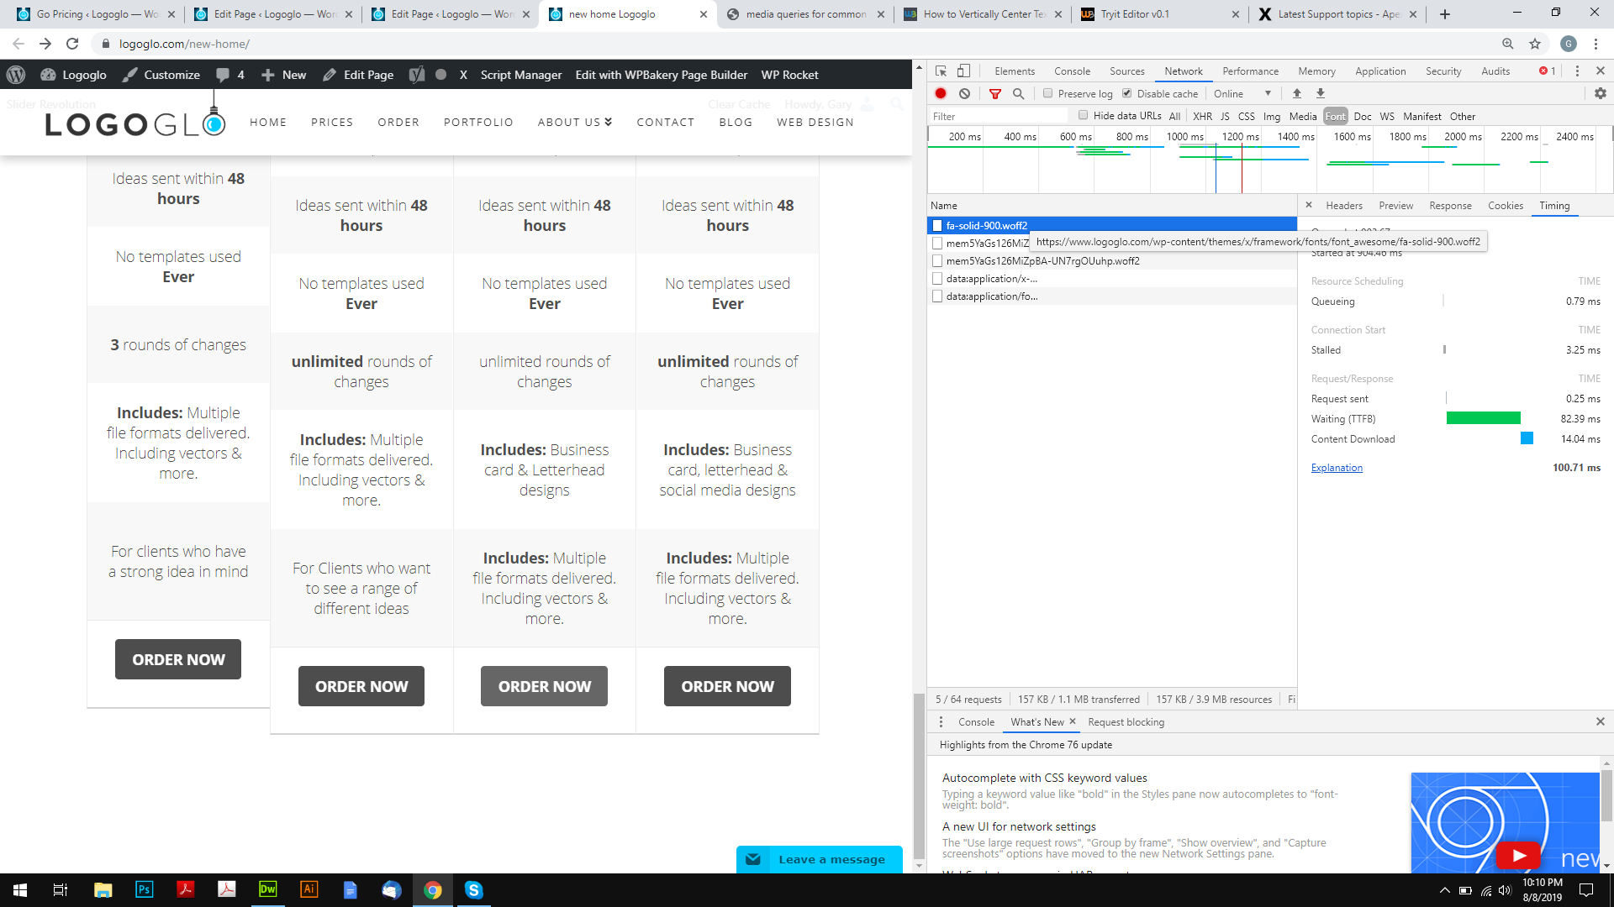This screenshot has width=1614, height=907.
Task: Open Photoshop from the taskbar
Action: (145, 889)
